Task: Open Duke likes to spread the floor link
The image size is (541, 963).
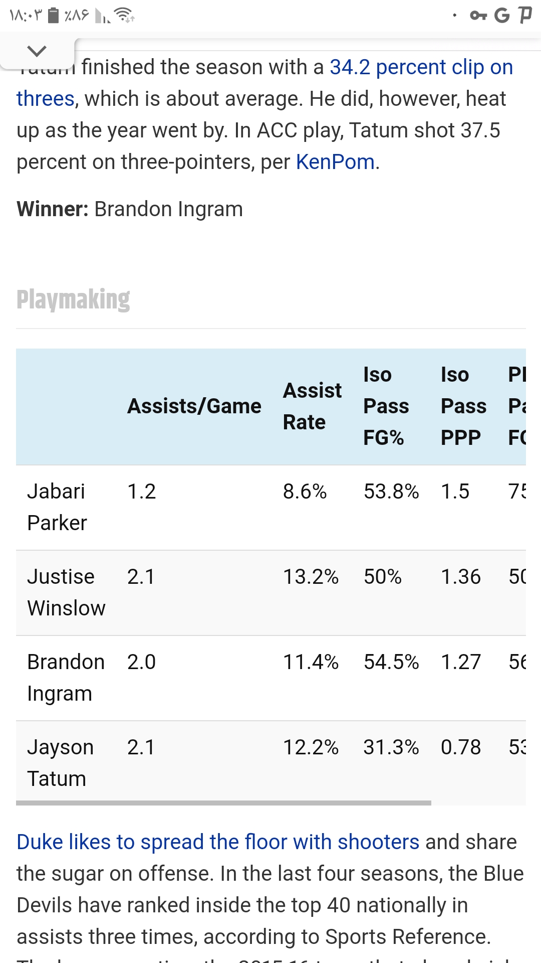Action: 218,842
